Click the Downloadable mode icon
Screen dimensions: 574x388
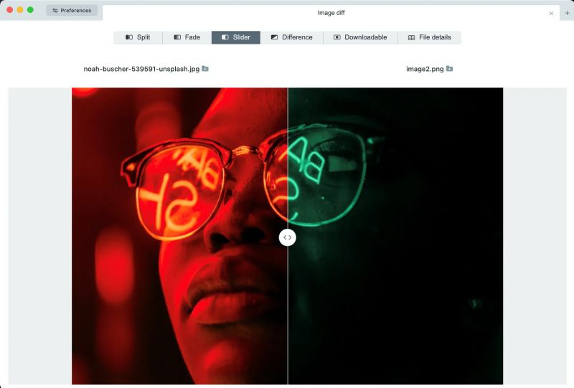337,37
